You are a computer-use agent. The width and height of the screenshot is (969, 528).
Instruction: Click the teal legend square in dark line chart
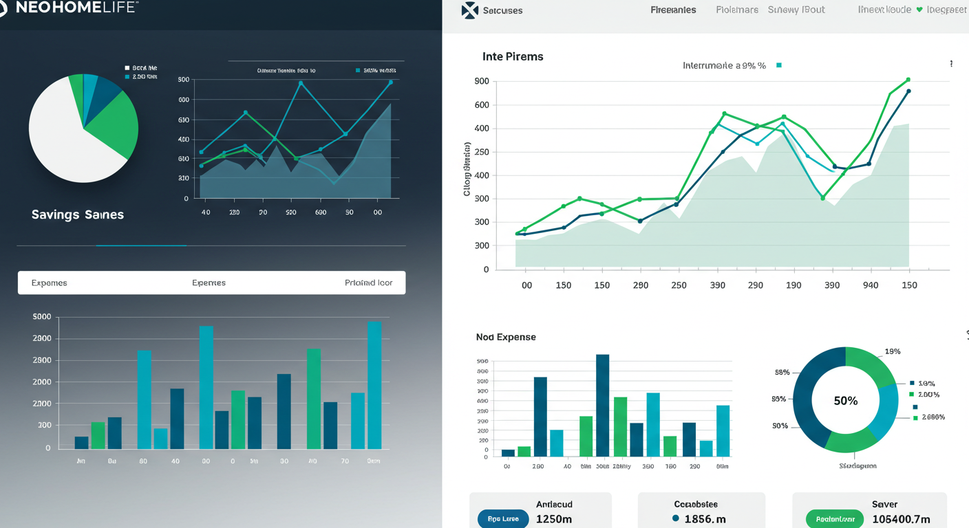click(x=358, y=70)
